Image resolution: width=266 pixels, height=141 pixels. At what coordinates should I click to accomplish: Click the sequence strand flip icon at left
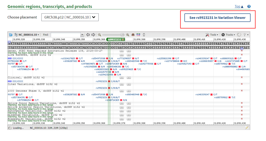pyautogui.click(x=9, y=42)
